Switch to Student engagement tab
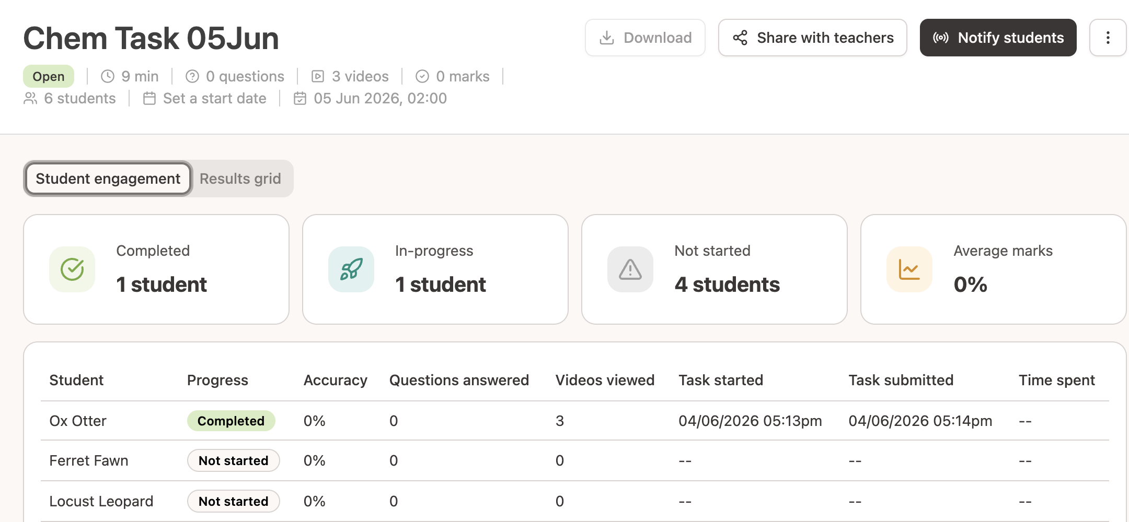The image size is (1129, 522). 108,179
